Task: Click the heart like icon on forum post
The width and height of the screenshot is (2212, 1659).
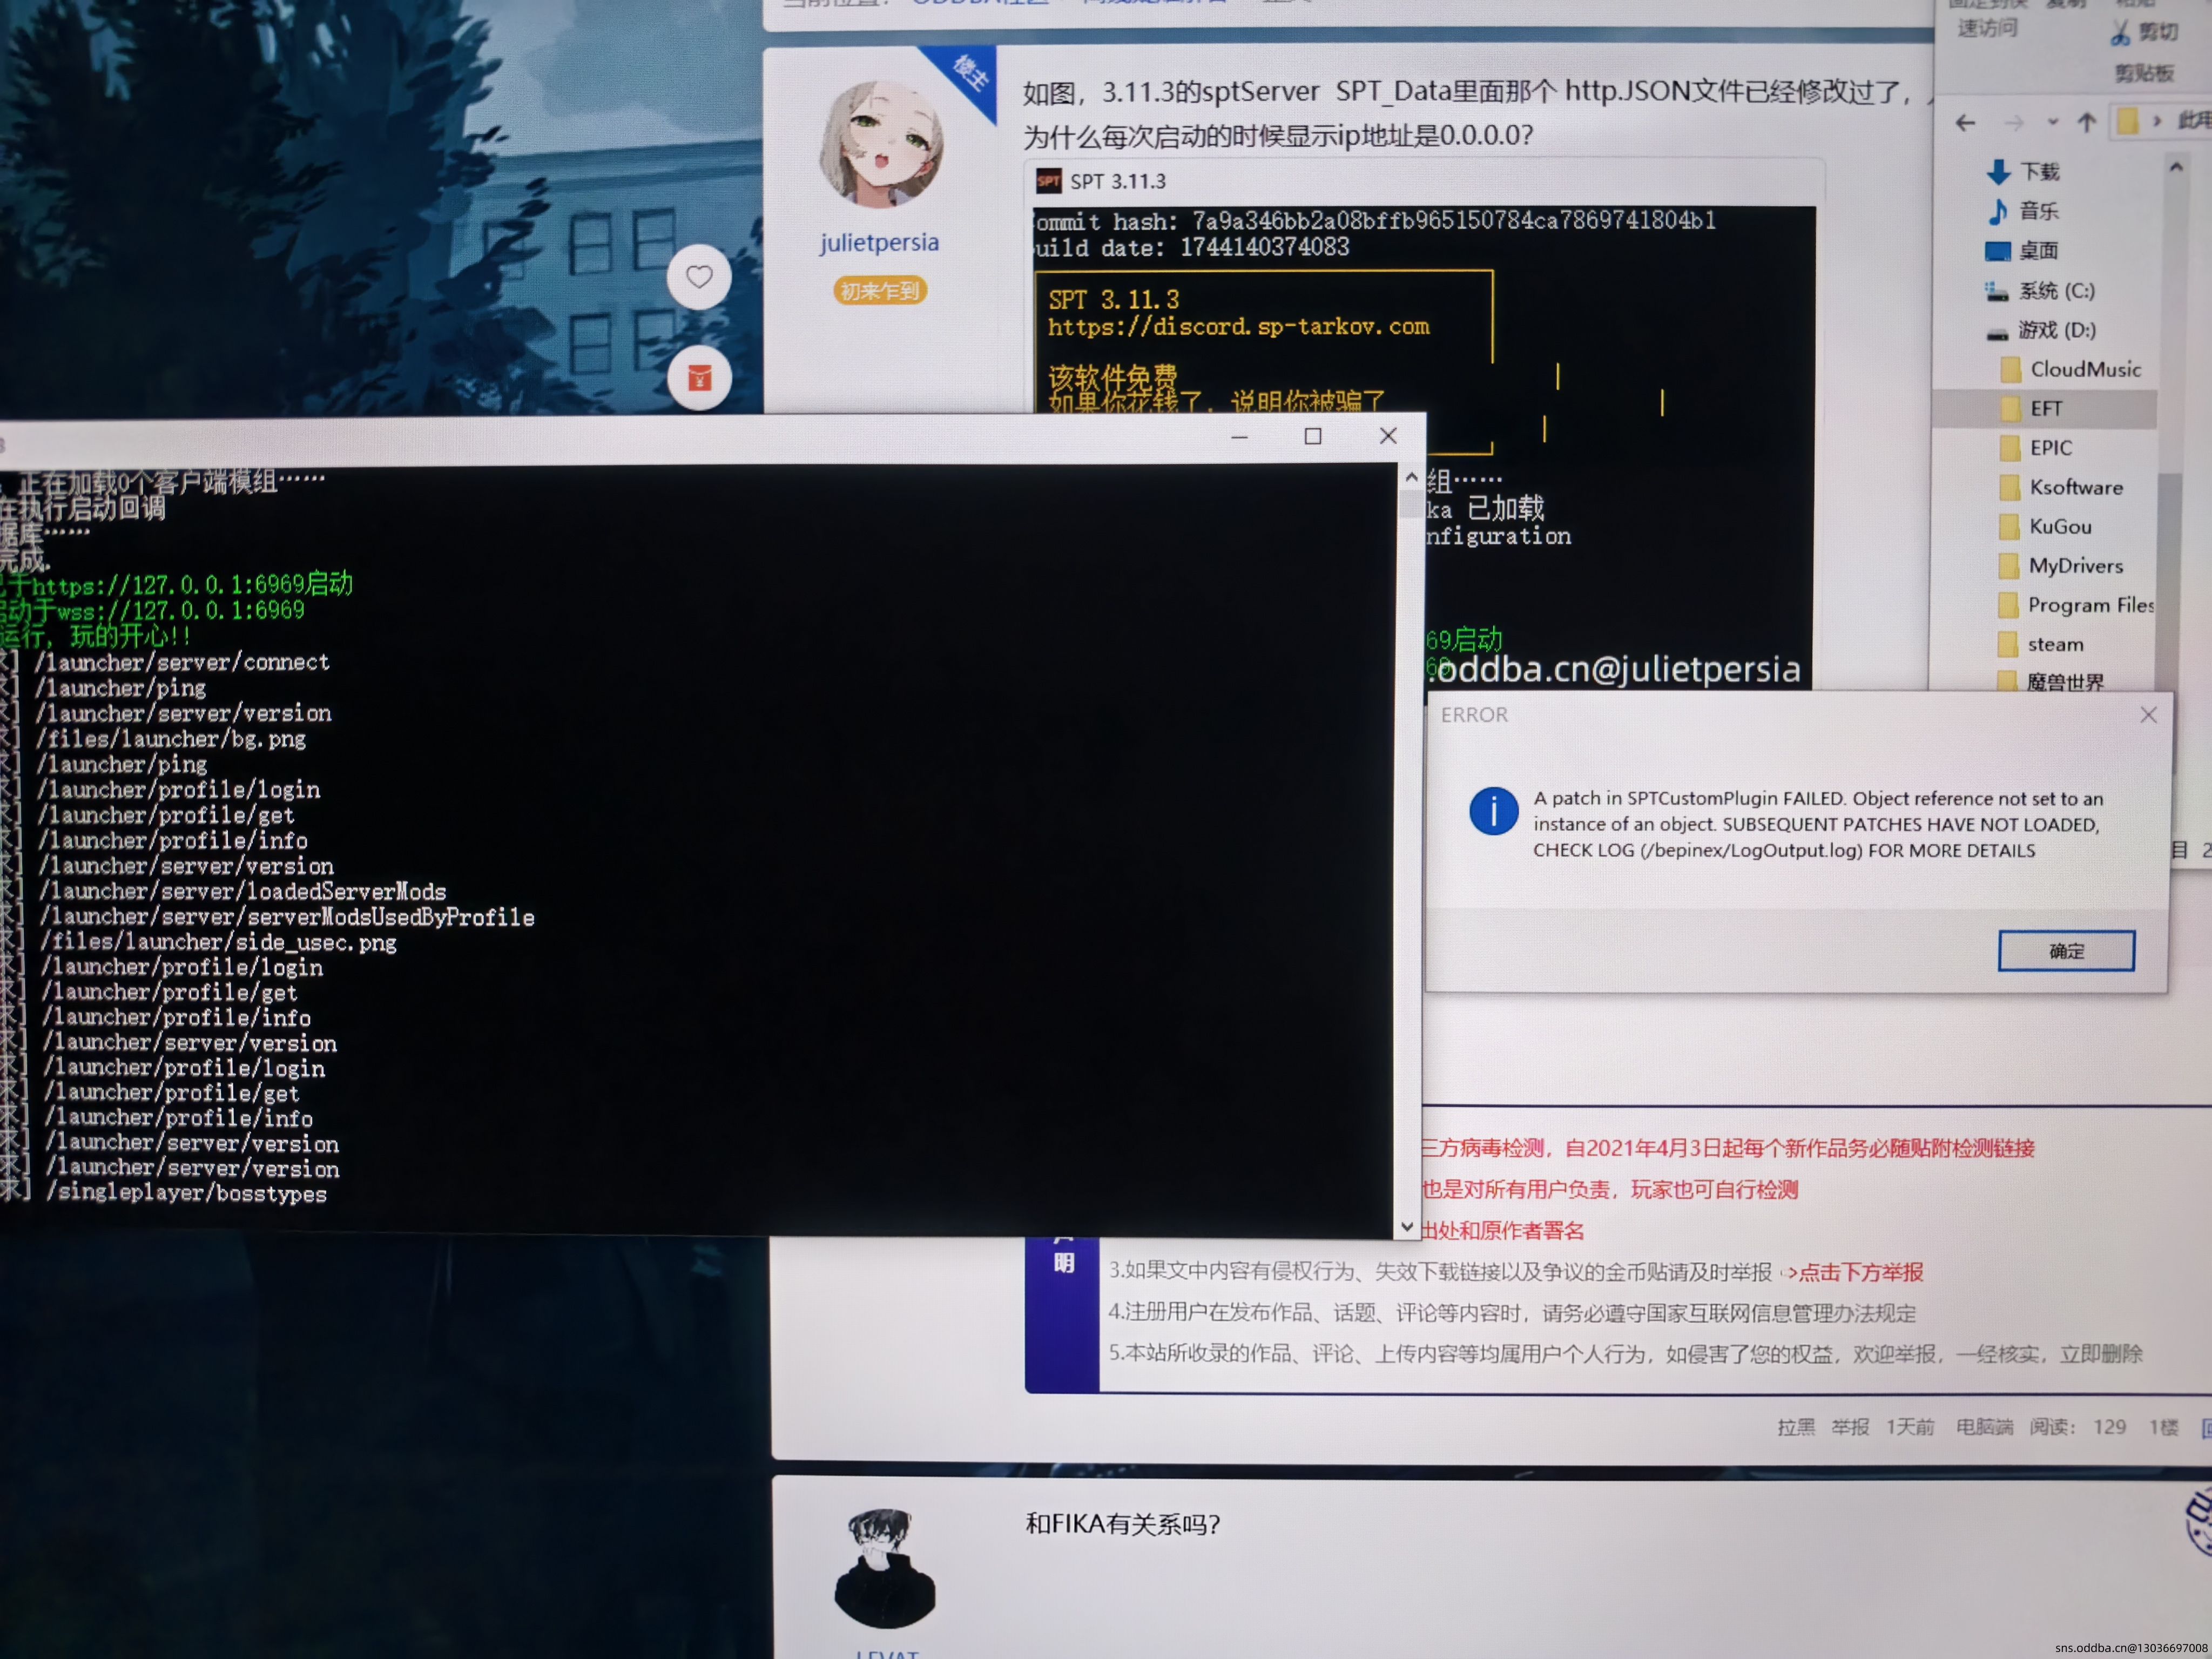Action: (x=699, y=277)
